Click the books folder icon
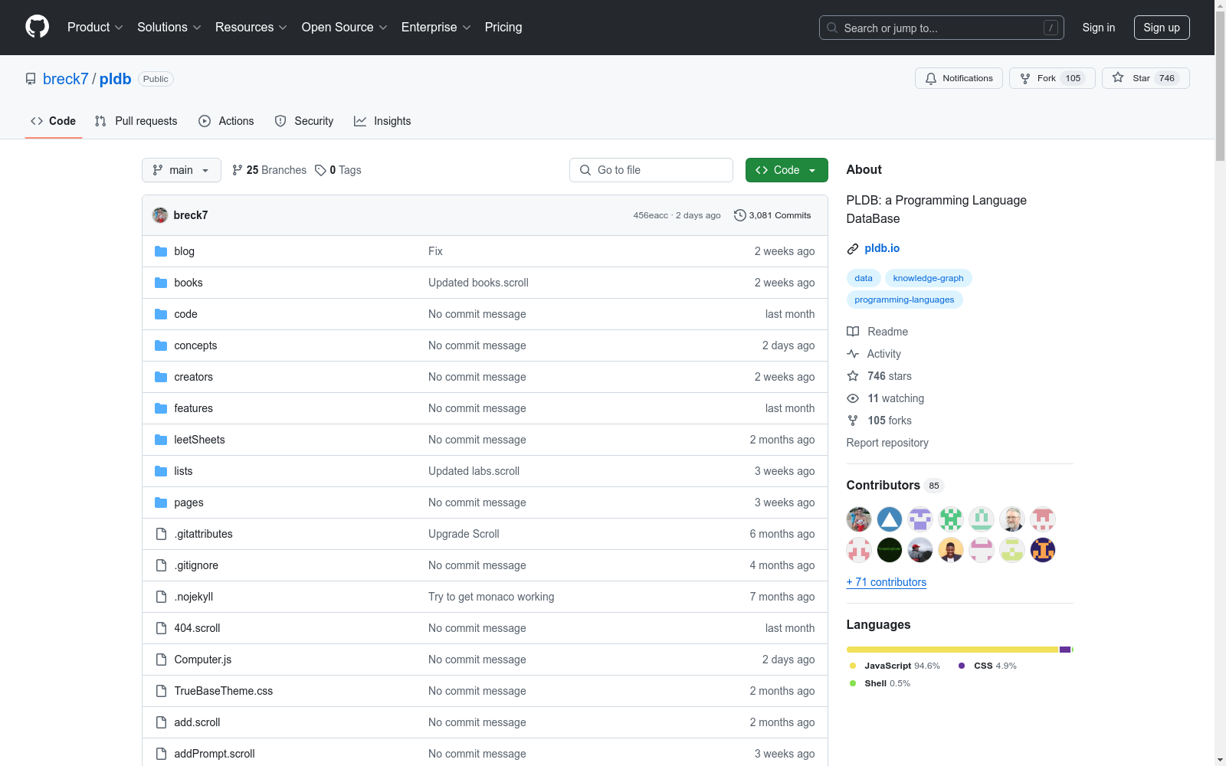The width and height of the screenshot is (1226, 766). (161, 283)
